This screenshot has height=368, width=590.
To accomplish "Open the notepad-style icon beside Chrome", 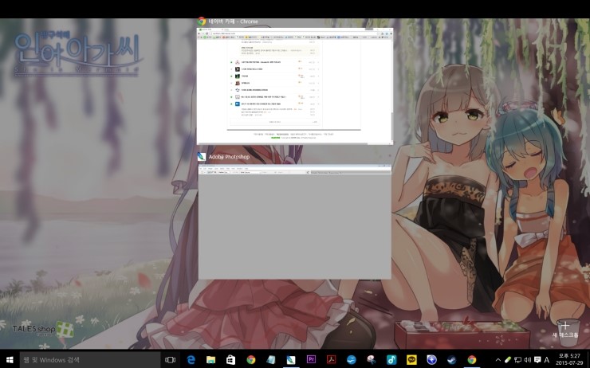I will click(x=270, y=360).
